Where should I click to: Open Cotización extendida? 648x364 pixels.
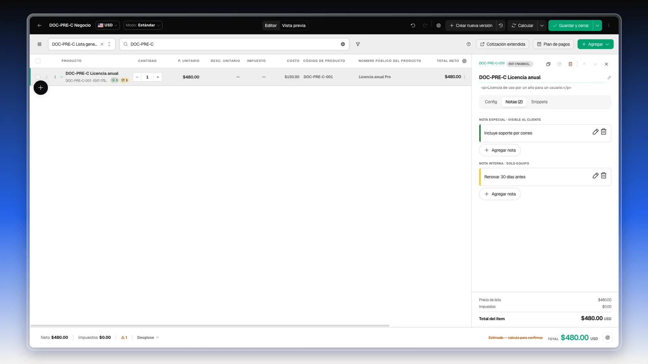click(x=503, y=44)
